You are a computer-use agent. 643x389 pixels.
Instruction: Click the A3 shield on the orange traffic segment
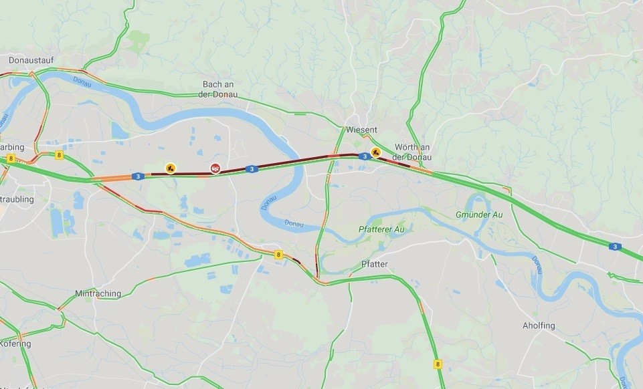pyautogui.click(x=139, y=176)
